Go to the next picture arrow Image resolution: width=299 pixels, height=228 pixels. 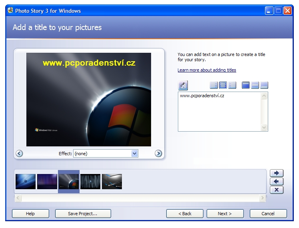pyautogui.click(x=158, y=153)
